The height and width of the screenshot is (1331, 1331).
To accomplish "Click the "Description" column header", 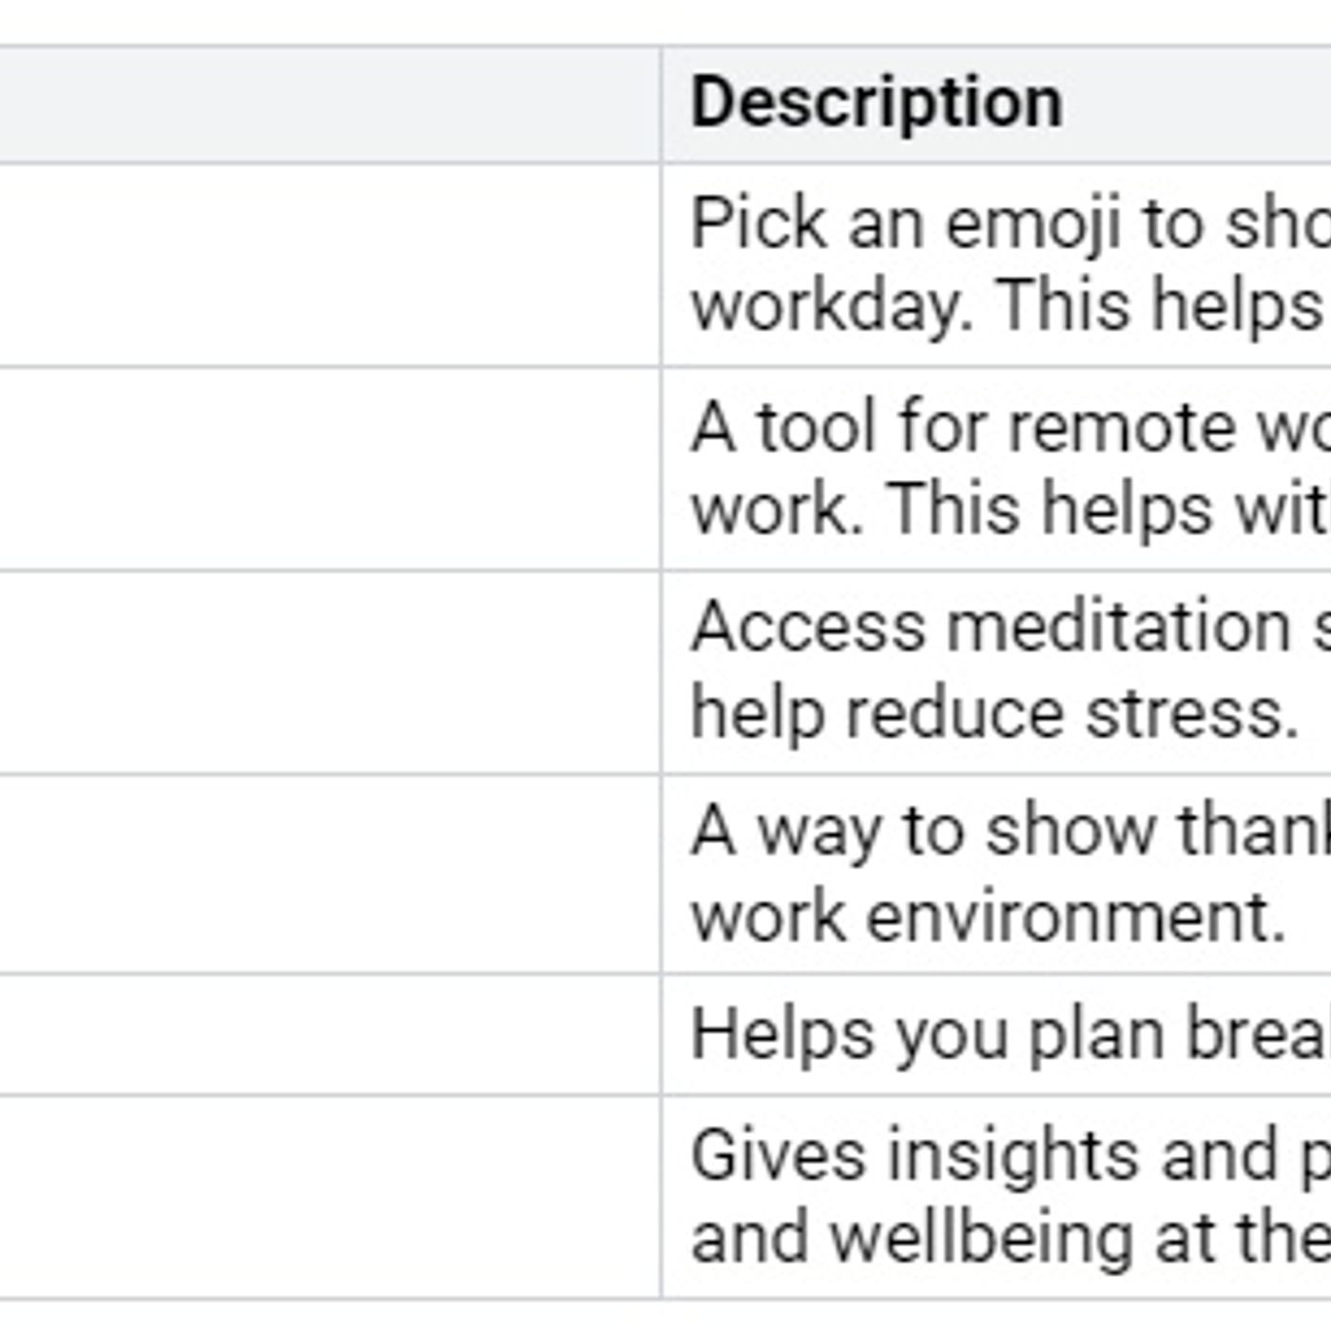I will 876,103.
